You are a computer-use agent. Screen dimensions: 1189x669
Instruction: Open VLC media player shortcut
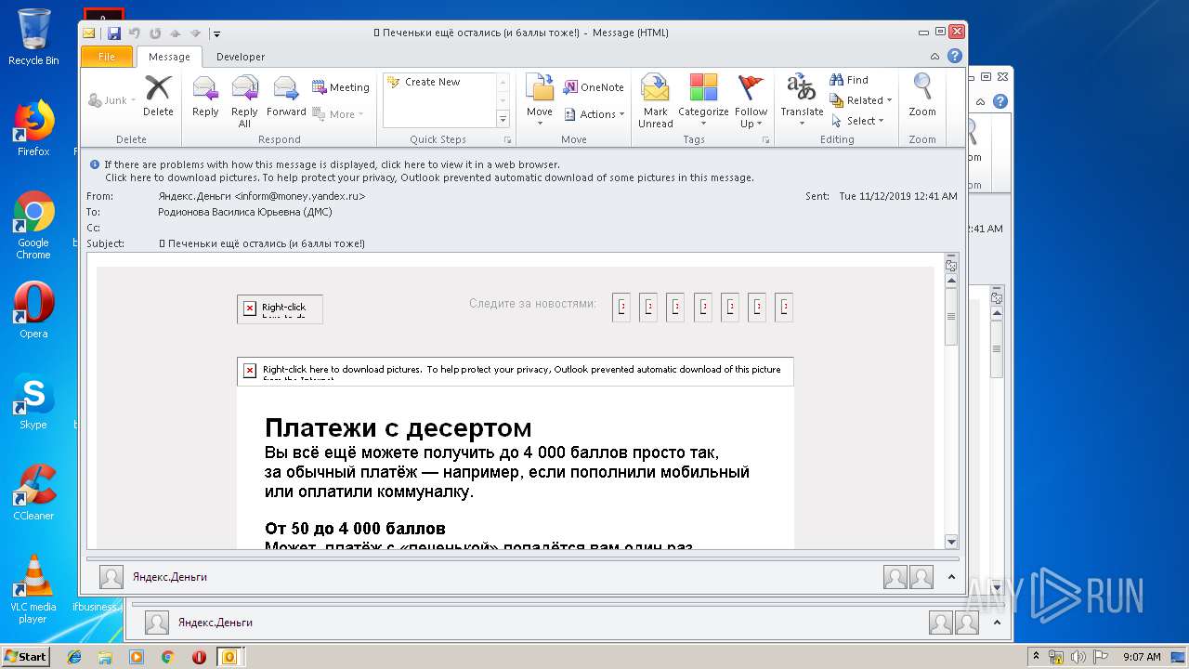pyautogui.click(x=33, y=589)
